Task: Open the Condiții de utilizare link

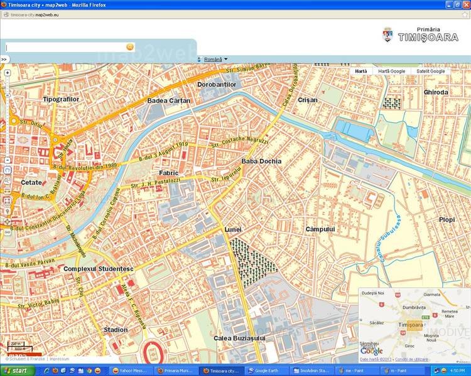Action: click(x=411, y=359)
